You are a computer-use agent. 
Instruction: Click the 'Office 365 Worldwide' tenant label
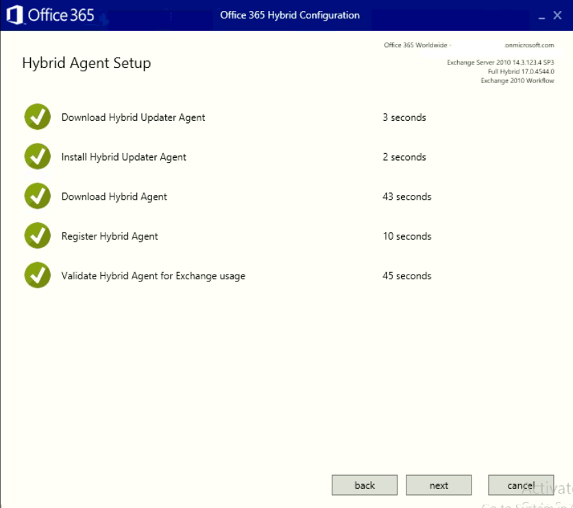click(x=415, y=45)
